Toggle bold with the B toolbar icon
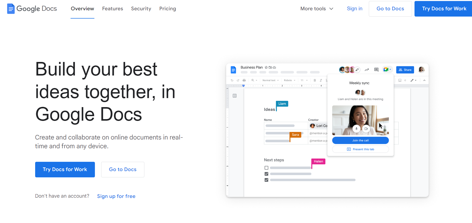This screenshot has height=223, width=472. [315, 80]
